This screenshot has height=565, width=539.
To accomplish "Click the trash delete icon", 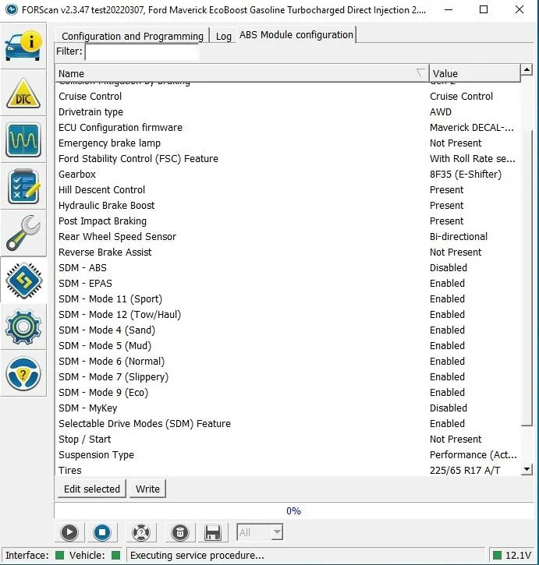I will tap(180, 532).
